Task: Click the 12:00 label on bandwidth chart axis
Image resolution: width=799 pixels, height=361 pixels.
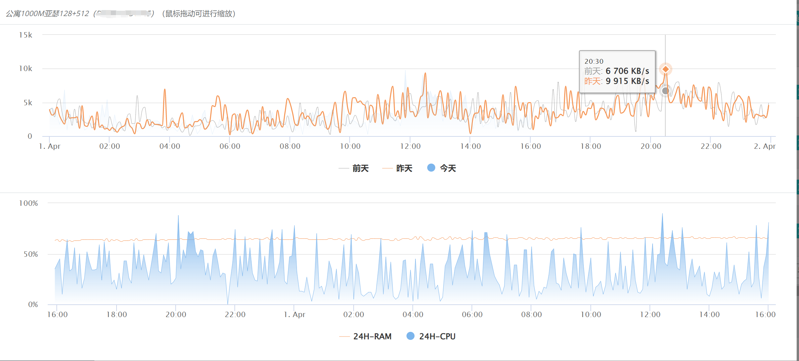Action: [410, 146]
